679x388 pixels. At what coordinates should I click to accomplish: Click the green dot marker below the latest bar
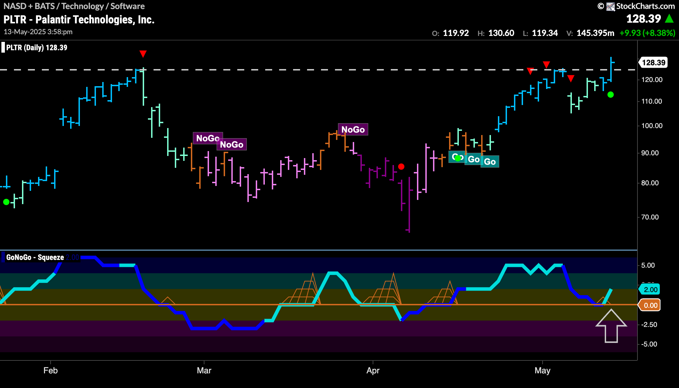coord(610,95)
